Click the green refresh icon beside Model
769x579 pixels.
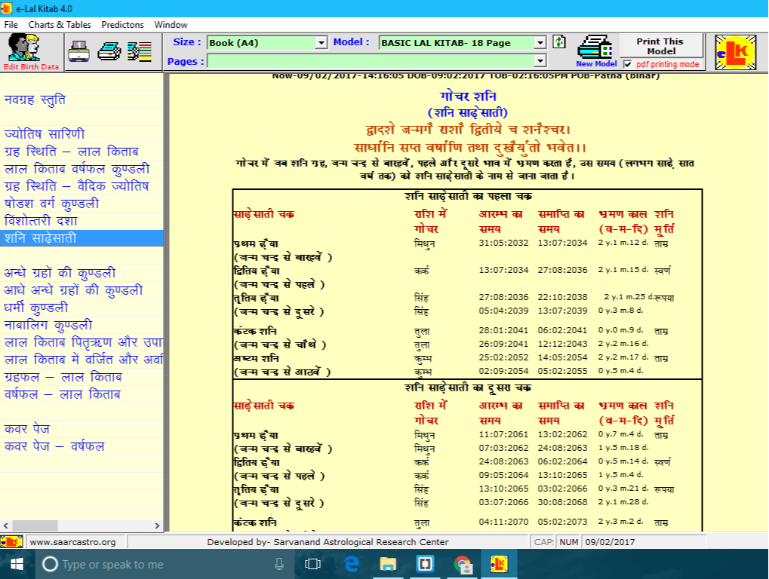point(558,42)
